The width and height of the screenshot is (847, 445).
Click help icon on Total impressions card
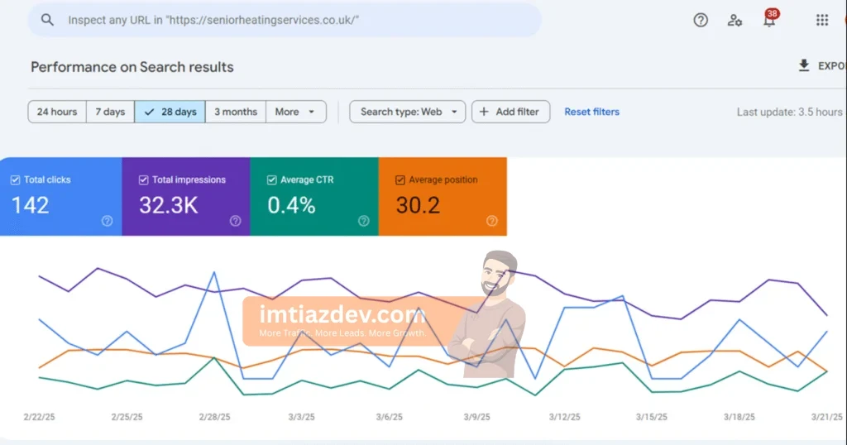(x=235, y=221)
